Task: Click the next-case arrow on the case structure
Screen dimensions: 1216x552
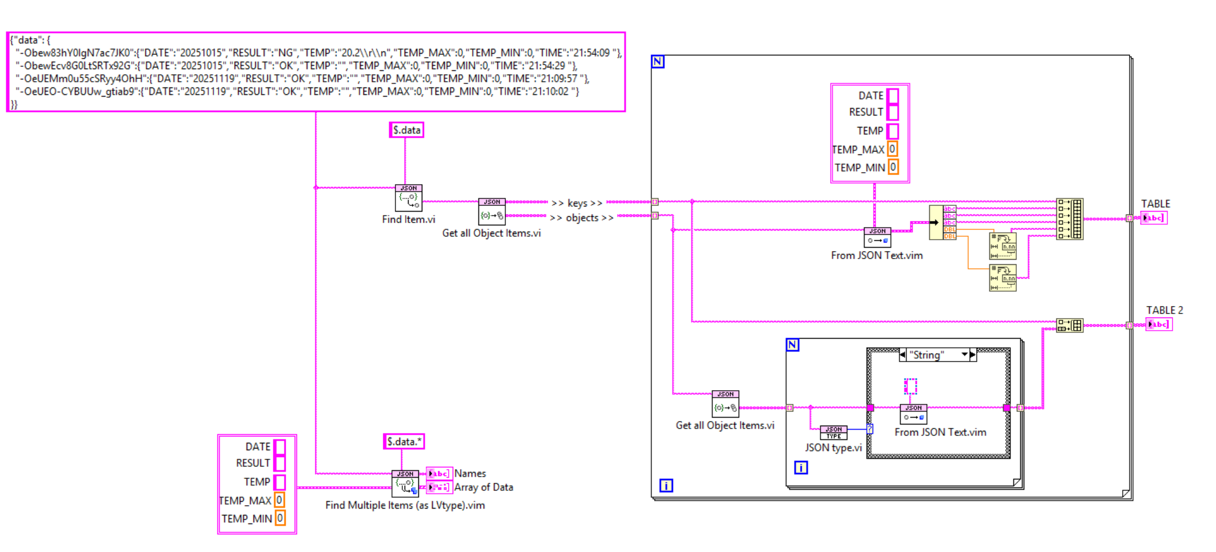Action: pyautogui.click(x=972, y=355)
